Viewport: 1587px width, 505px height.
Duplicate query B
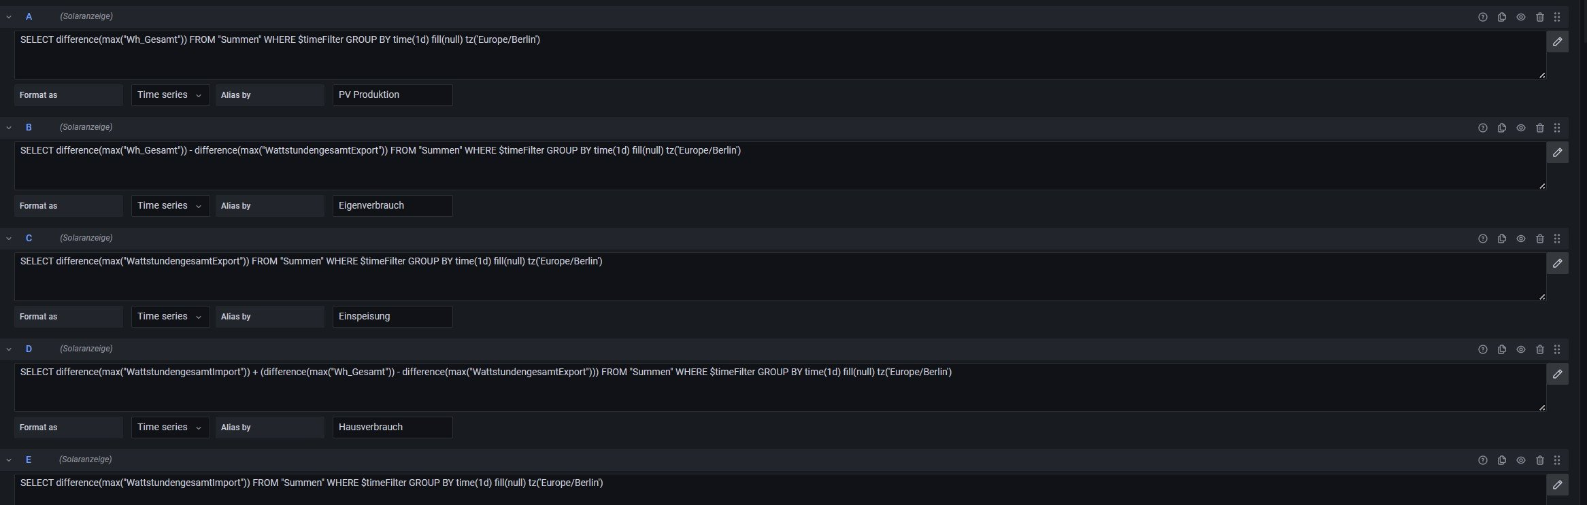(x=1502, y=128)
